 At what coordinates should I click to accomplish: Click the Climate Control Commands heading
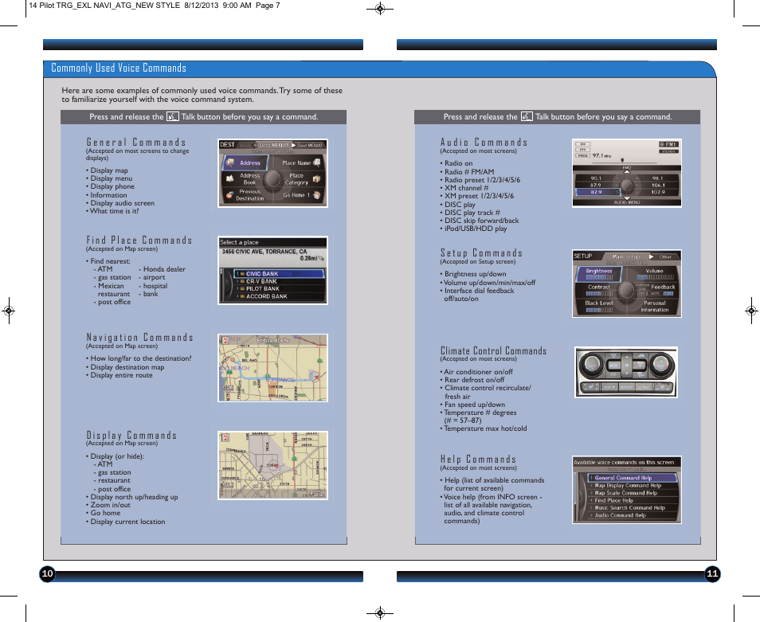(x=493, y=350)
